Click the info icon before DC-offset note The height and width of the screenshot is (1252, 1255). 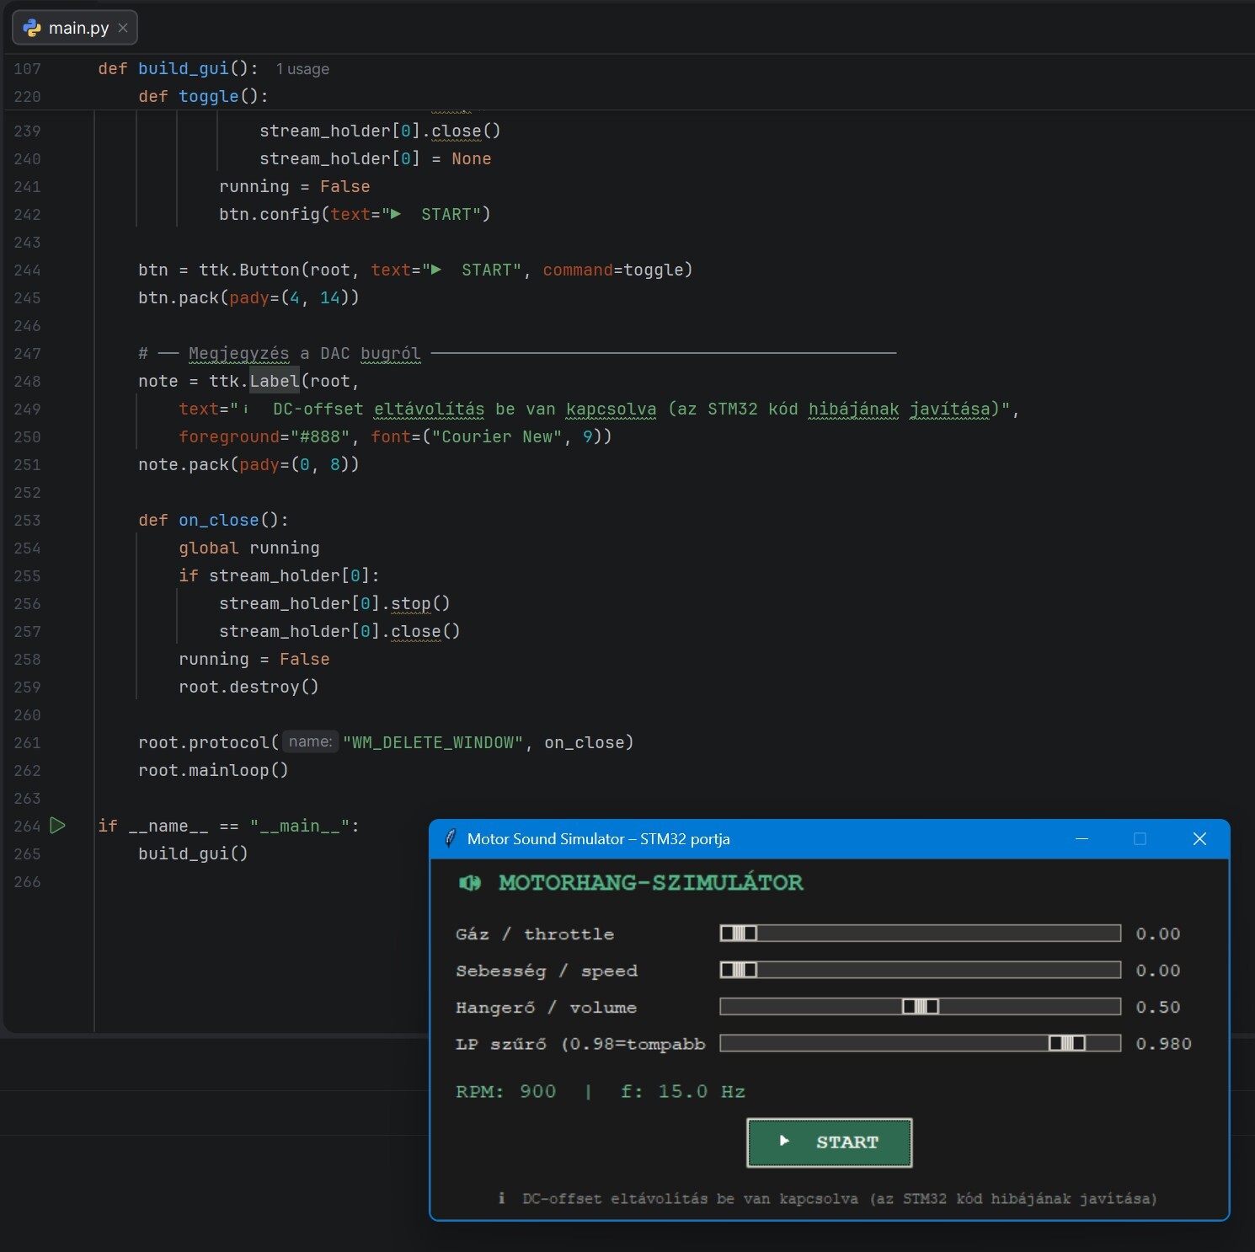pyautogui.click(x=502, y=1198)
